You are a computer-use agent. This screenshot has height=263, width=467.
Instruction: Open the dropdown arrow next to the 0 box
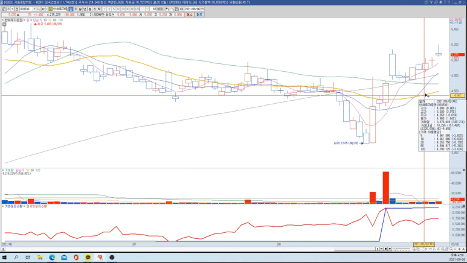pyautogui.click(x=12, y=9)
